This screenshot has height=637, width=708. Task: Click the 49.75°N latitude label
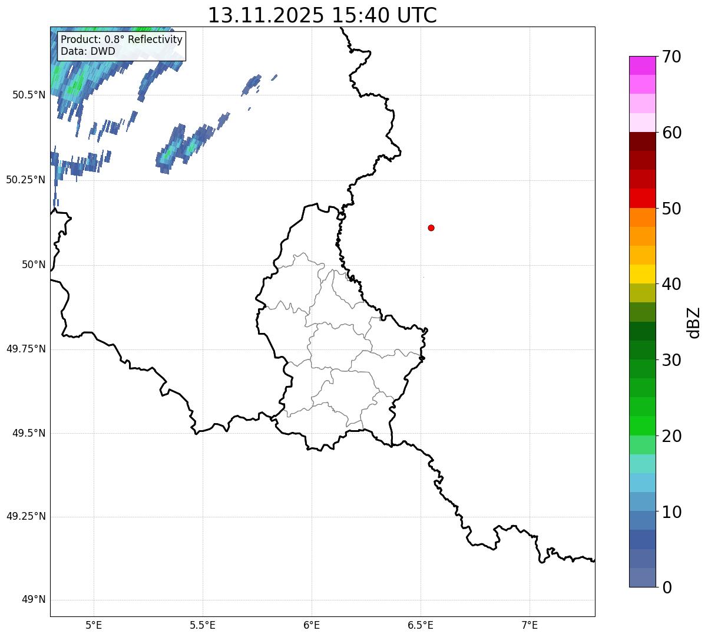click(26, 349)
